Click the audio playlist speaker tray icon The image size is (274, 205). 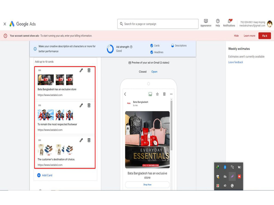(232, 167)
